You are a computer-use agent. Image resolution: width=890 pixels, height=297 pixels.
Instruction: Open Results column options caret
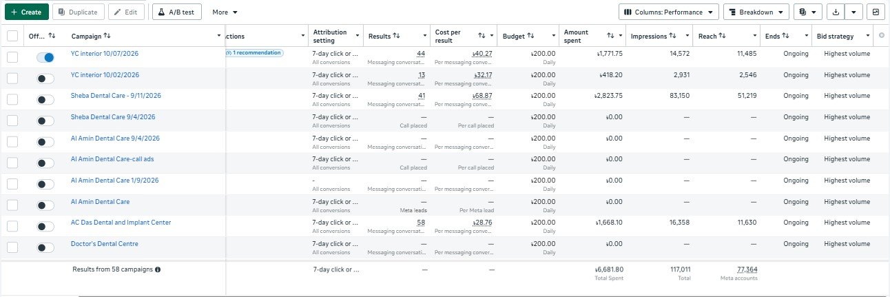425,36
